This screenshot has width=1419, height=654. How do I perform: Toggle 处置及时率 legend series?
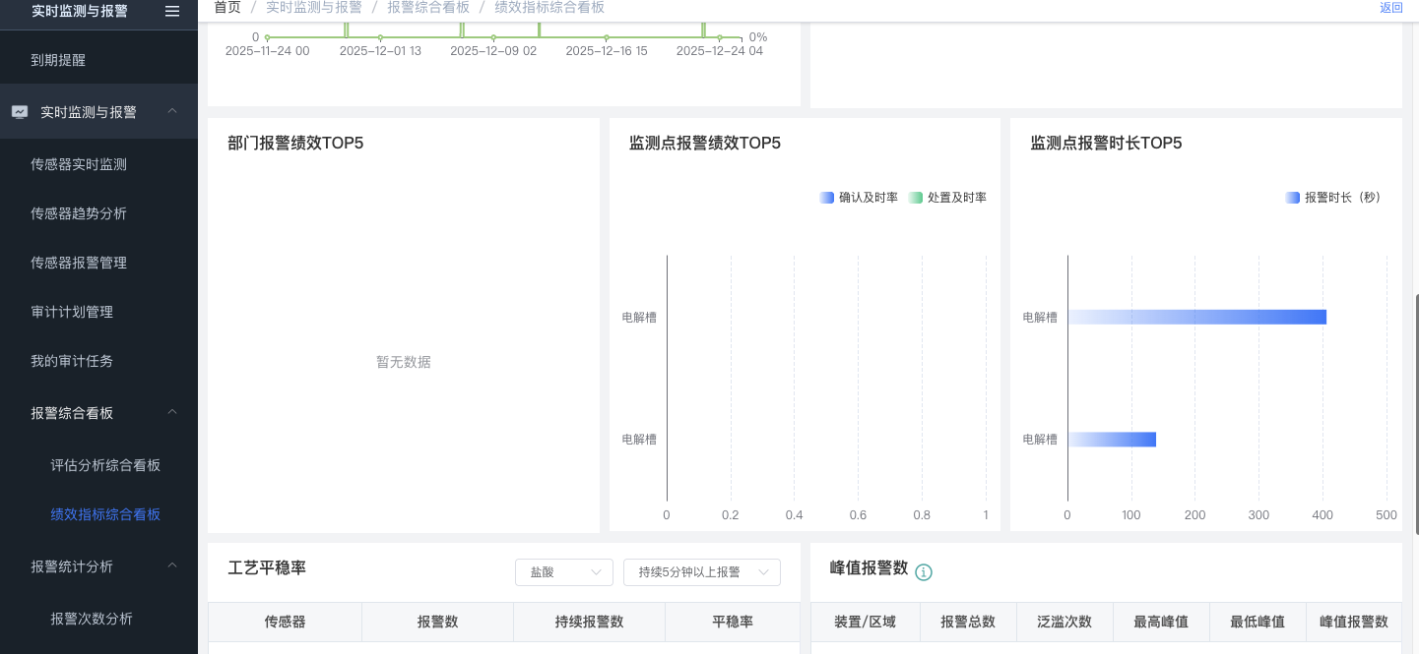click(946, 198)
